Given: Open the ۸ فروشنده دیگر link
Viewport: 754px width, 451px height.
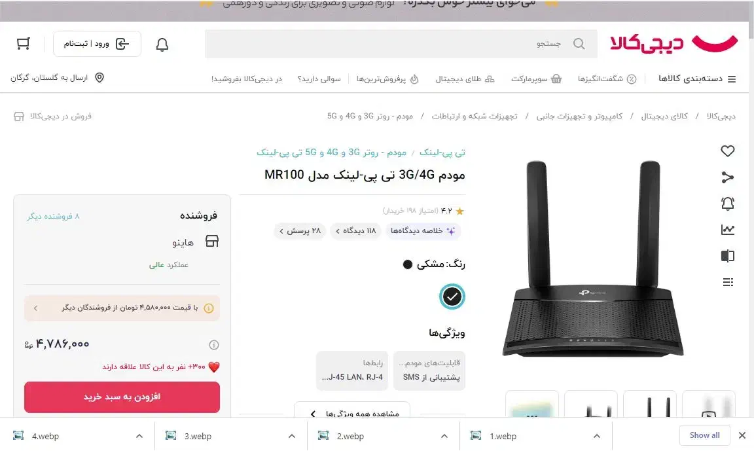Looking at the screenshot, I should [53, 217].
